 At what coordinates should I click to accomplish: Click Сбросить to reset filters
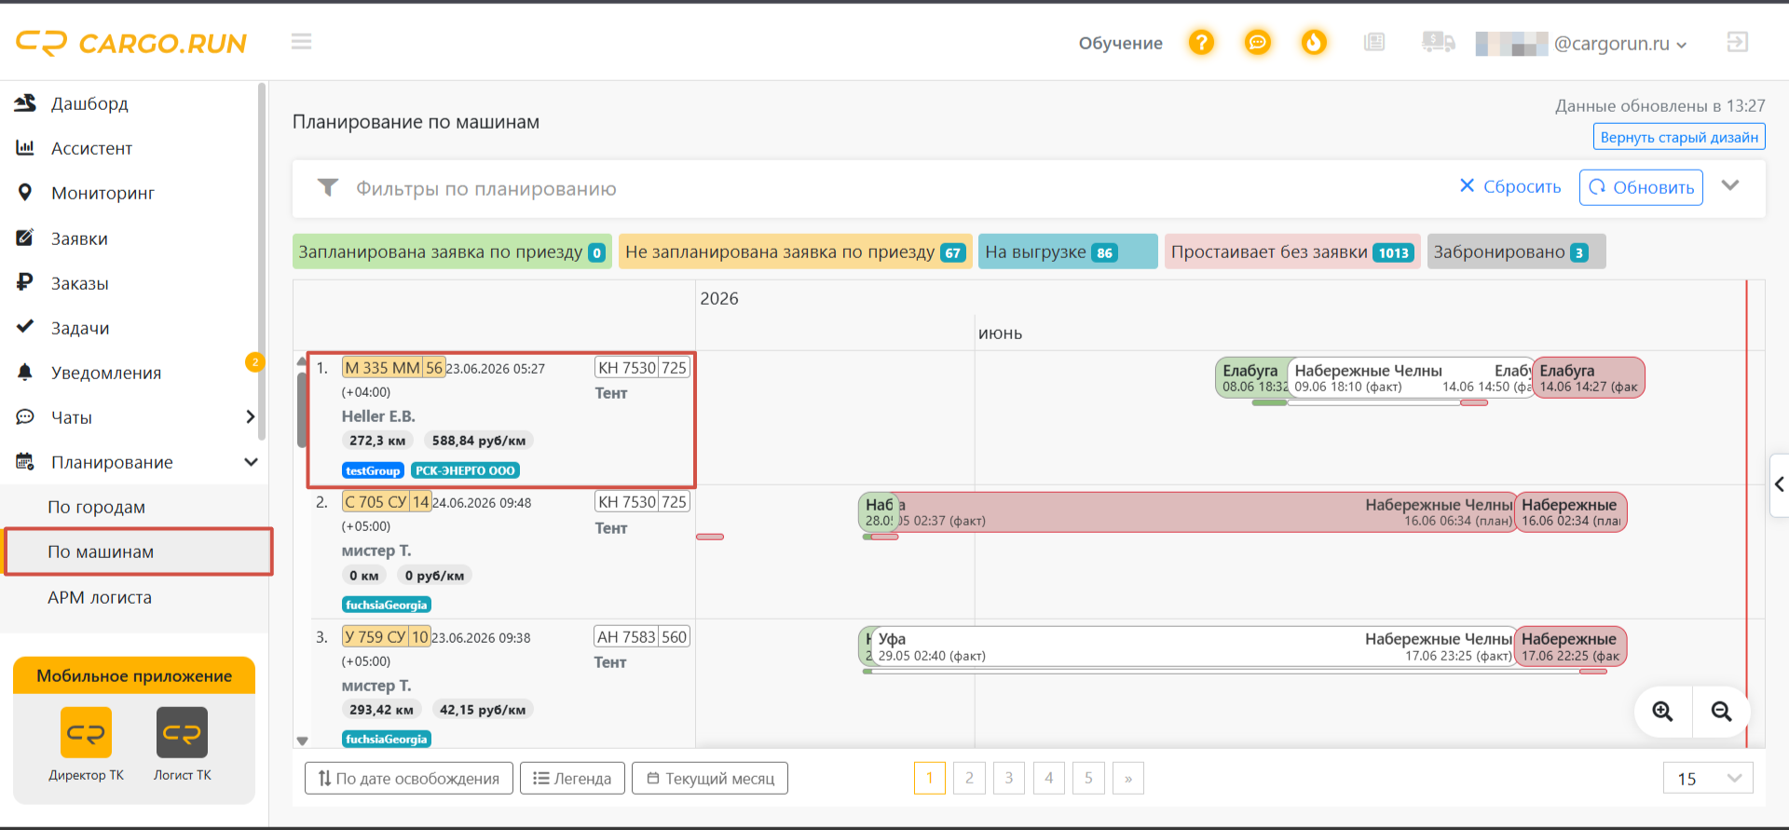click(x=1510, y=186)
